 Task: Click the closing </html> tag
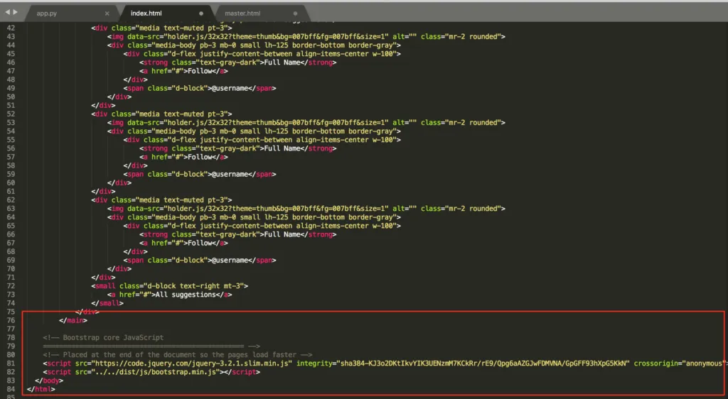(x=41, y=389)
